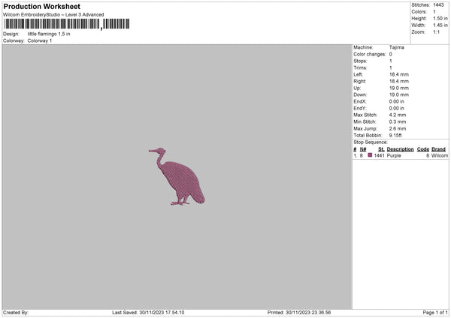Click the Colorway 1 value
The width and height of the screenshot is (451, 318).
(40, 40)
